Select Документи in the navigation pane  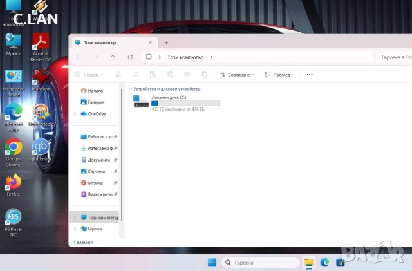tap(98, 160)
